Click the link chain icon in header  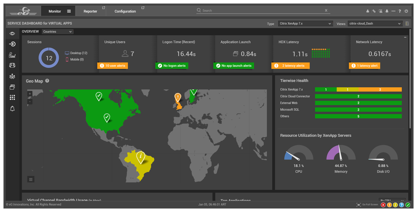pos(374,11)
